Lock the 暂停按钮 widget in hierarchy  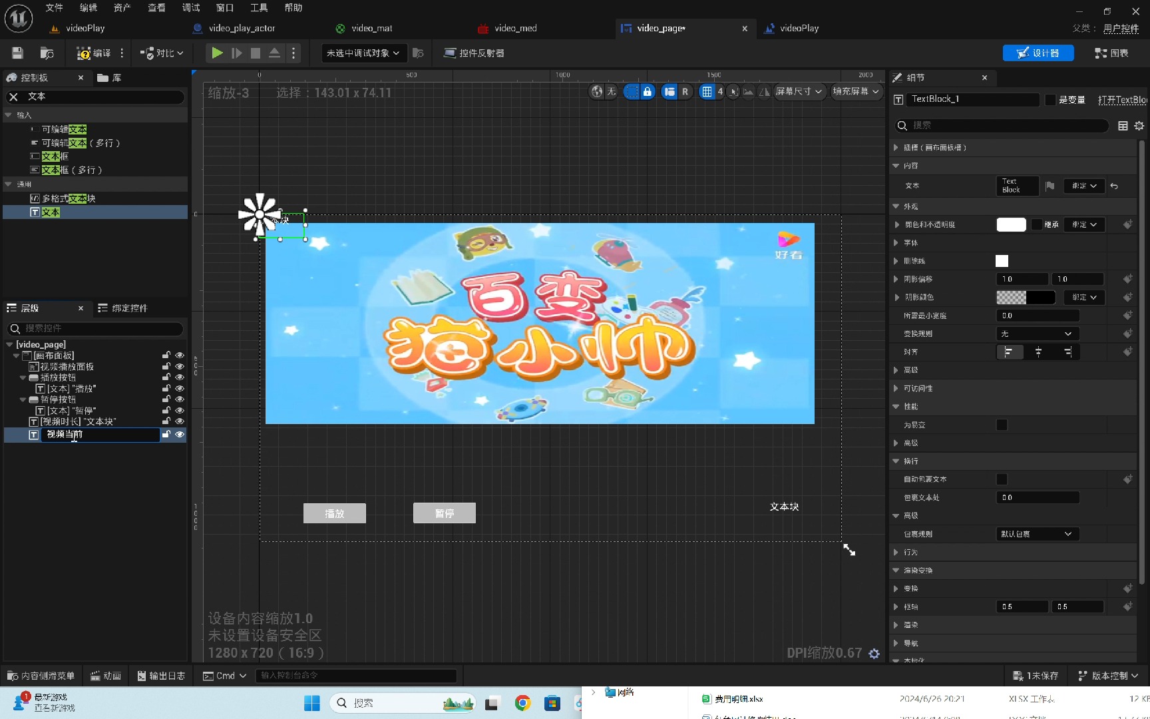coord(166,399)
